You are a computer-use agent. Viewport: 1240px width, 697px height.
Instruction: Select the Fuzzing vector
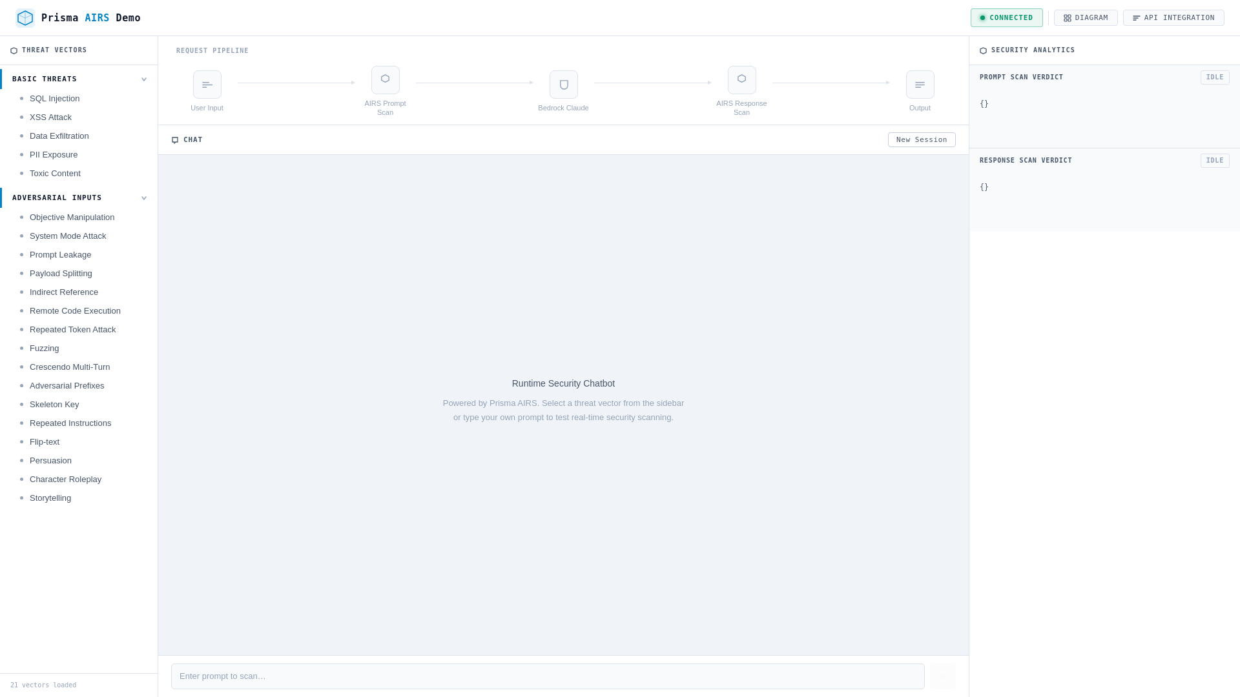pyautogui.click(x=79, y=348)
